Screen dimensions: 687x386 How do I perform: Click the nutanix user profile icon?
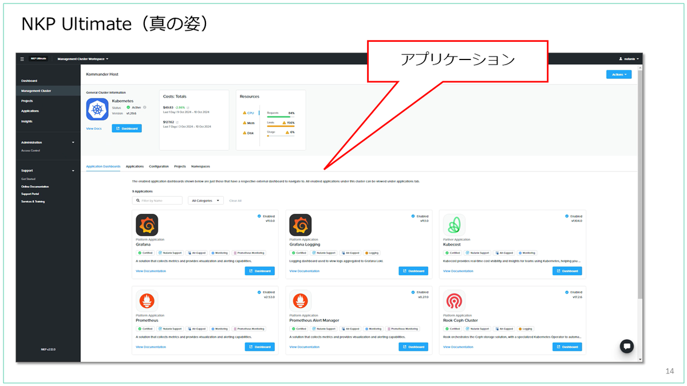(x=621, y=59)
